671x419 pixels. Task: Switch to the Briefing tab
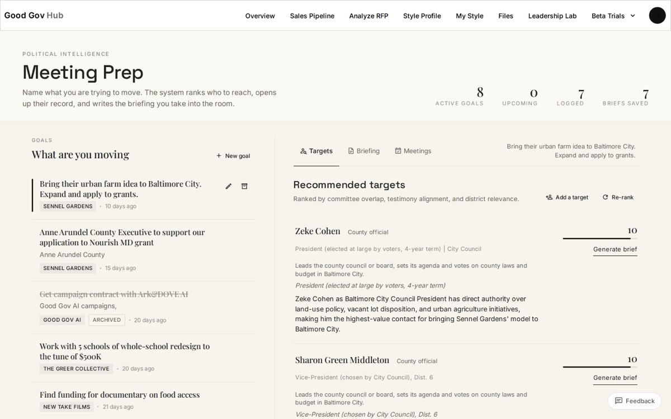point(363,151)
